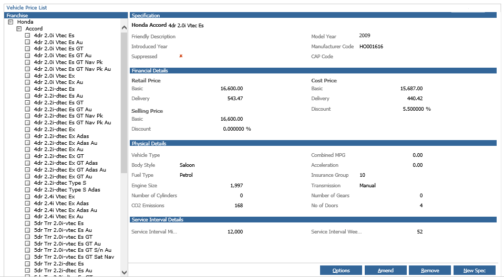Image resolution: width=504 pixels, height=277 pixels.
Task: Click Cost Discount 5.500000 % value
Action: click(417, 109)
